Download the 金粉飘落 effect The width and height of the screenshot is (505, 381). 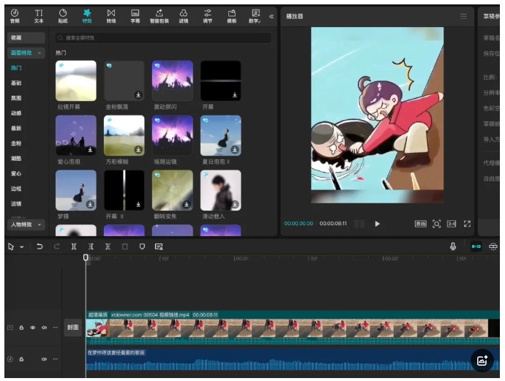pos(138,94)
